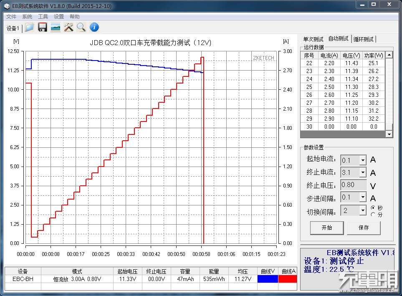Click the 00.00V ending voltage cell
This screenshot has height=296, width=402.
[x=157, y=279]
